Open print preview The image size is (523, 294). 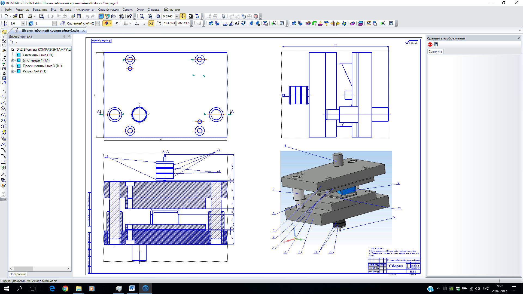point(41,16)
